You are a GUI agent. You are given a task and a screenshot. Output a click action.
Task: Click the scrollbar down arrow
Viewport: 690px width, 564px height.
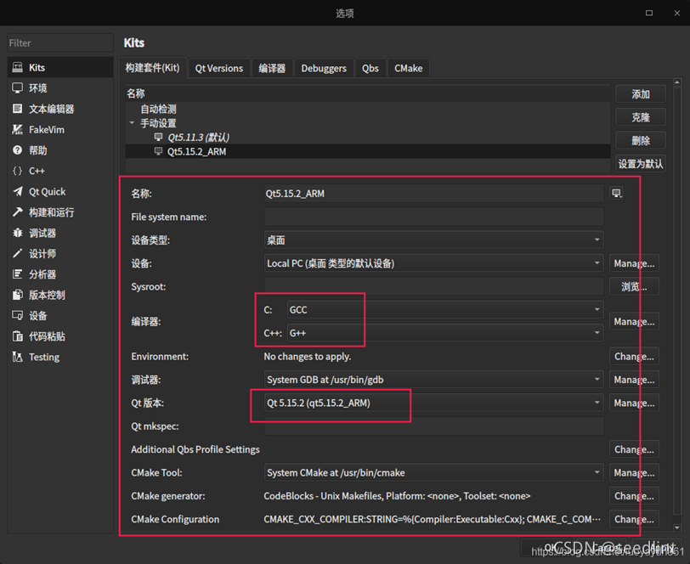677,527
